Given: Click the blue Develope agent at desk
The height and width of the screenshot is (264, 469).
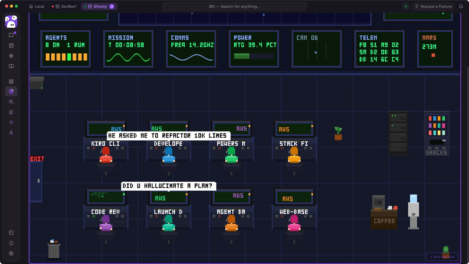Looking at the screenshot, I should (x=169, y=155).
